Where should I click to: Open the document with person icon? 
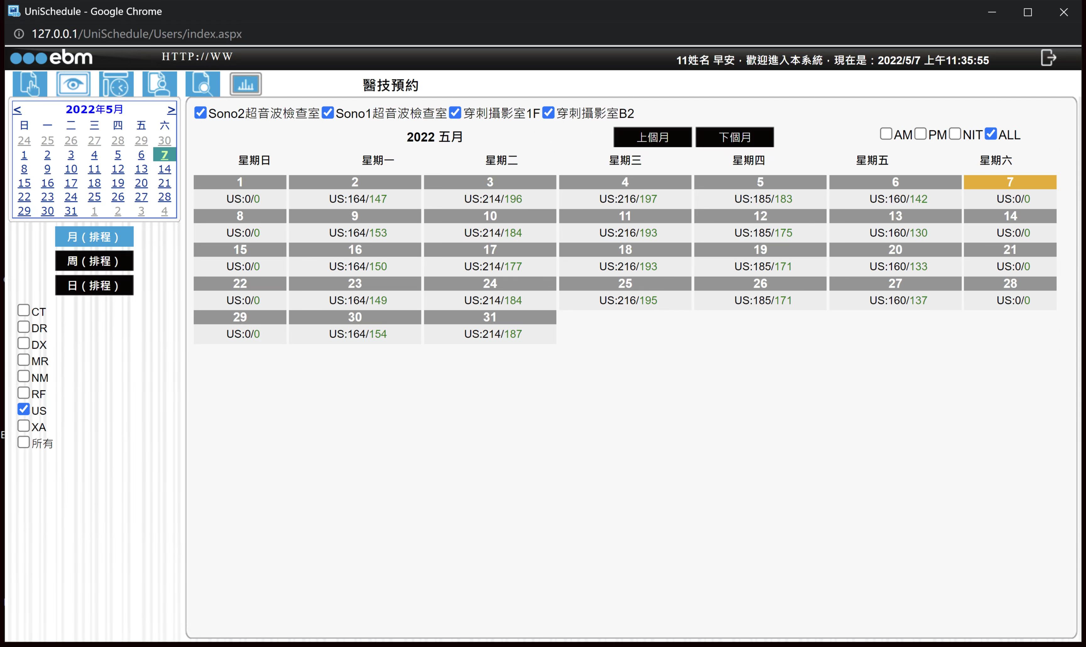(160, 84)
